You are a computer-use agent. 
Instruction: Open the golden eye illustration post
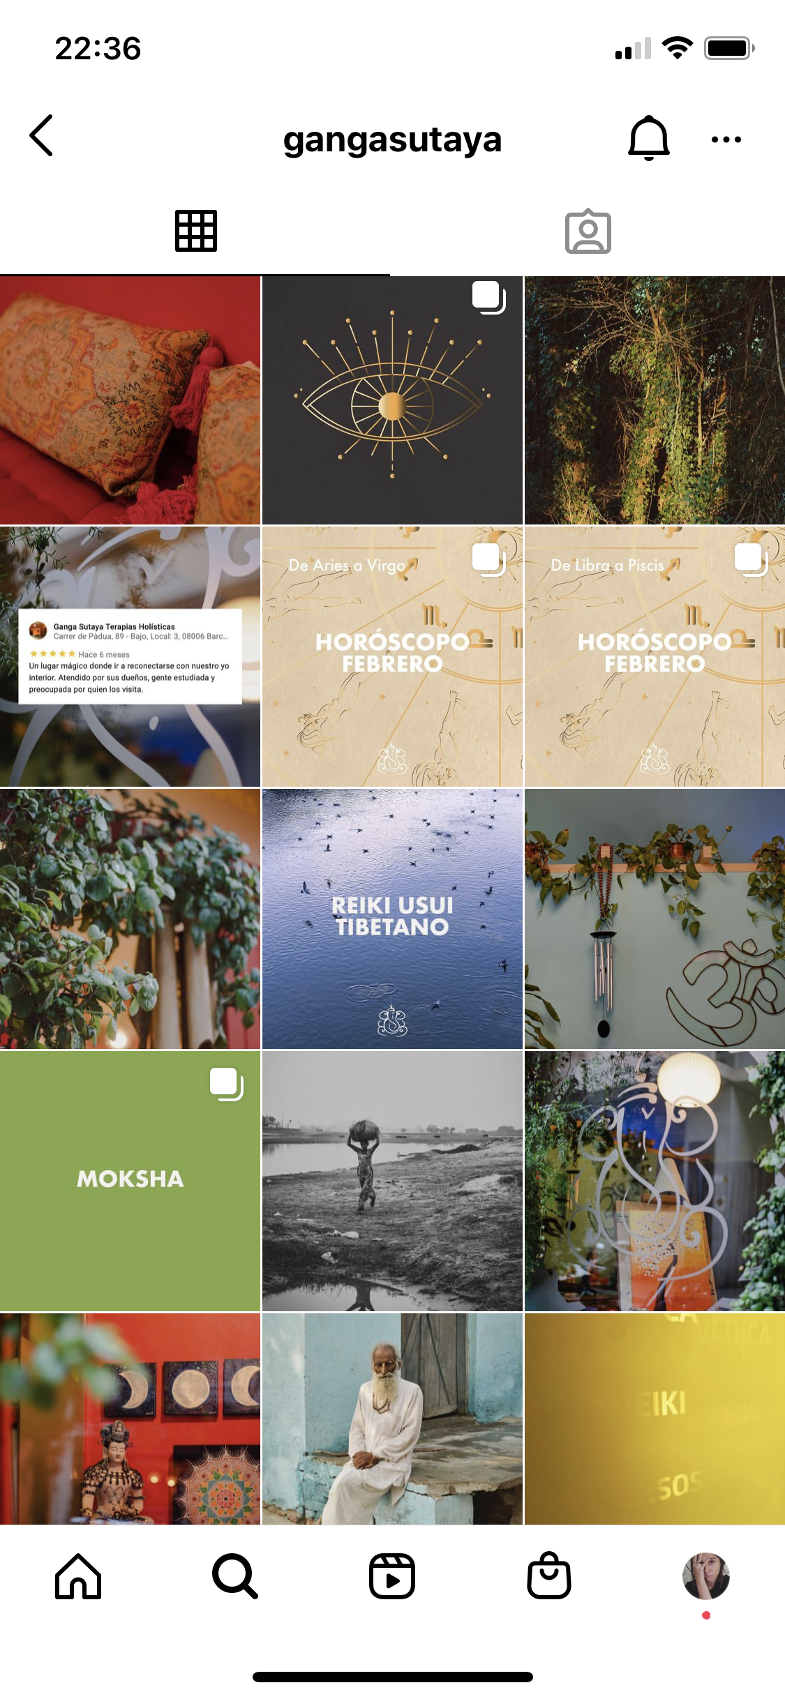pyautogui.click(x=392, y=400)
